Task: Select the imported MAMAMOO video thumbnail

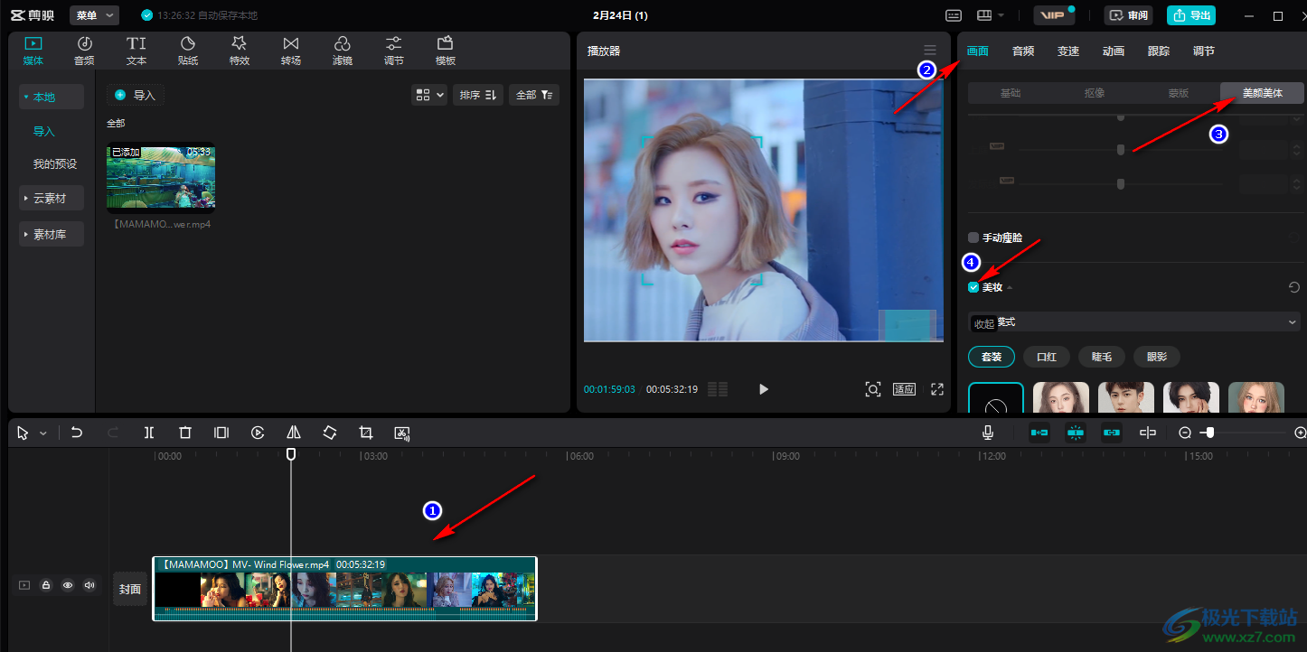Action: 161,178
